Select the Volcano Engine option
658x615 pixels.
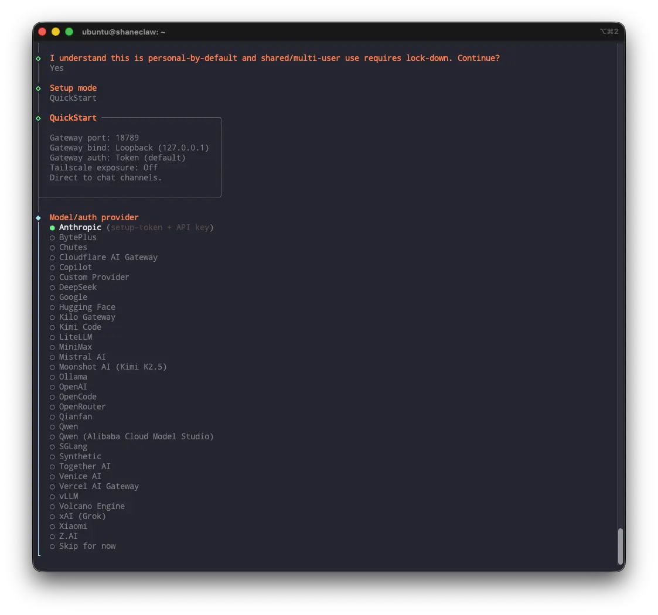coord(87,506)
